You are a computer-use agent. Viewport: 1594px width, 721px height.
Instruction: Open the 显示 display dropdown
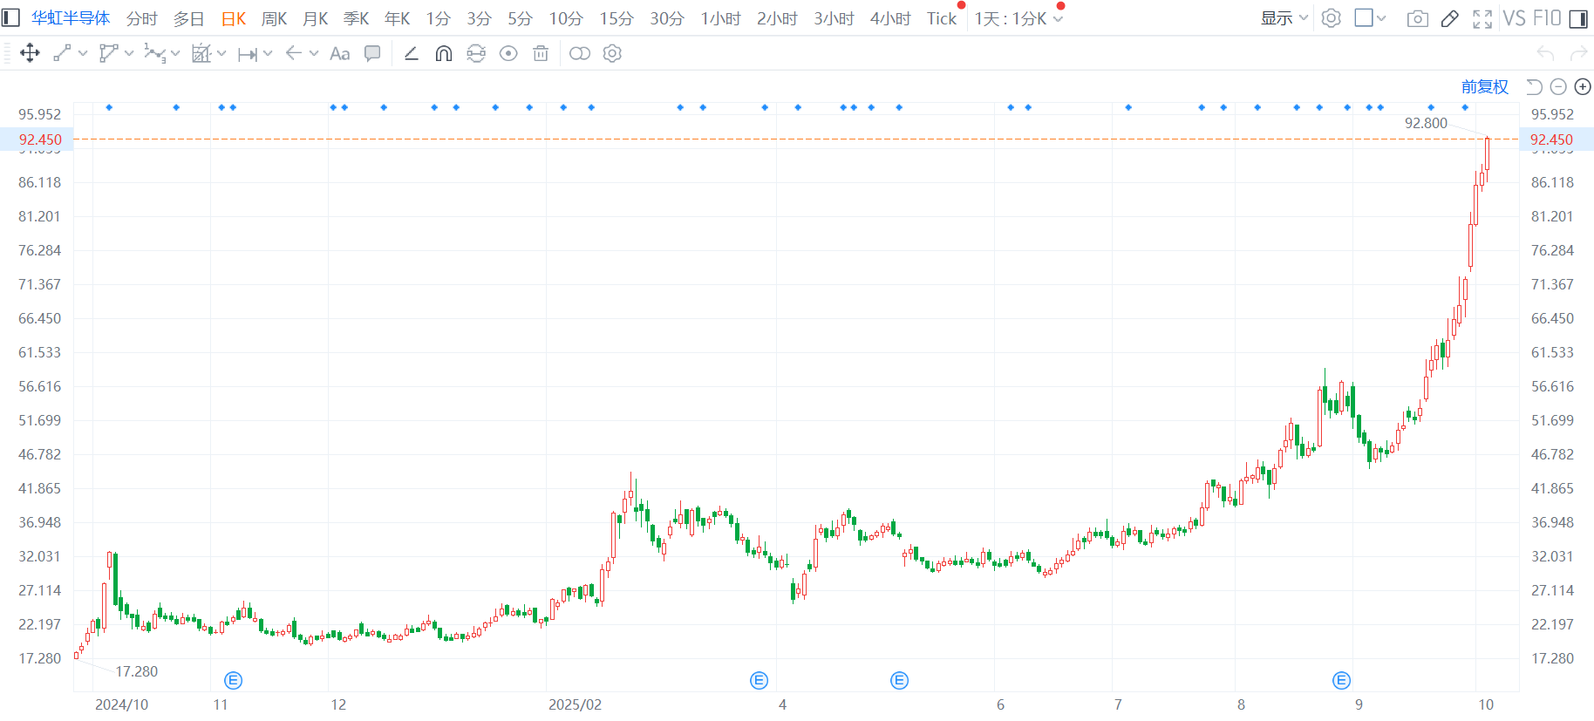[1284, 18]
